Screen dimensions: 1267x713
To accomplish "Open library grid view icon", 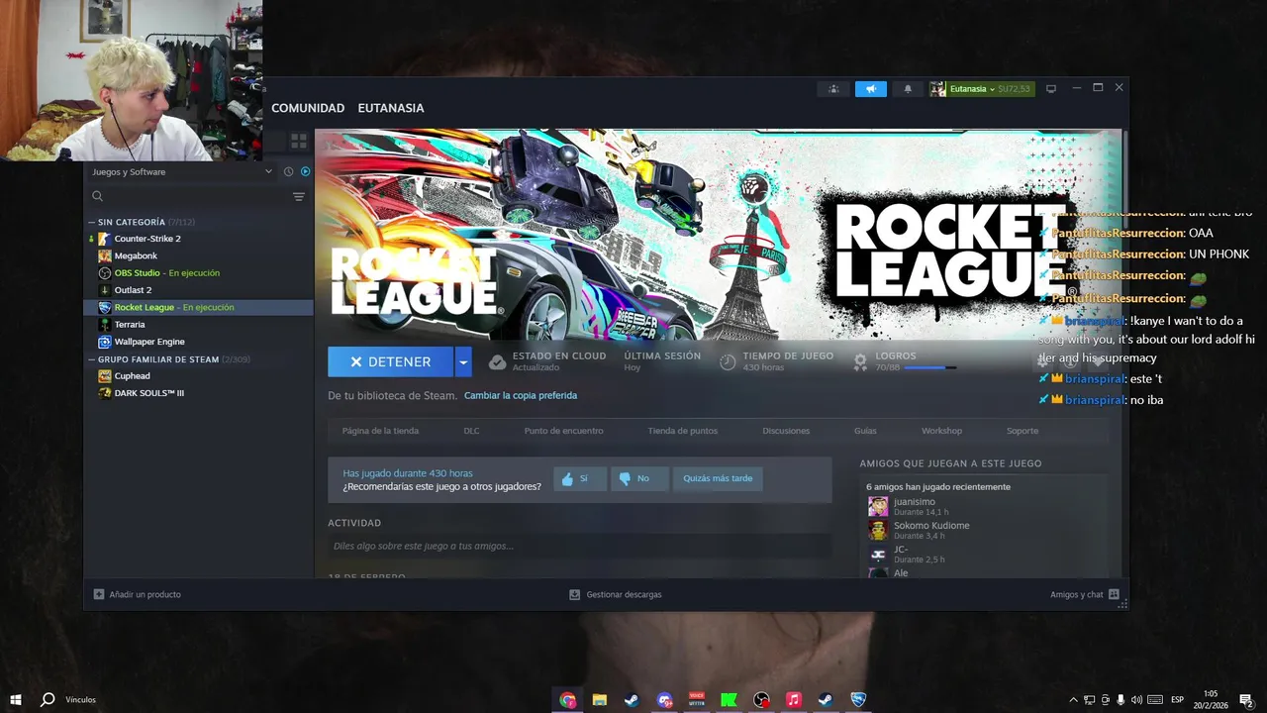I will (x=299, y=142).
